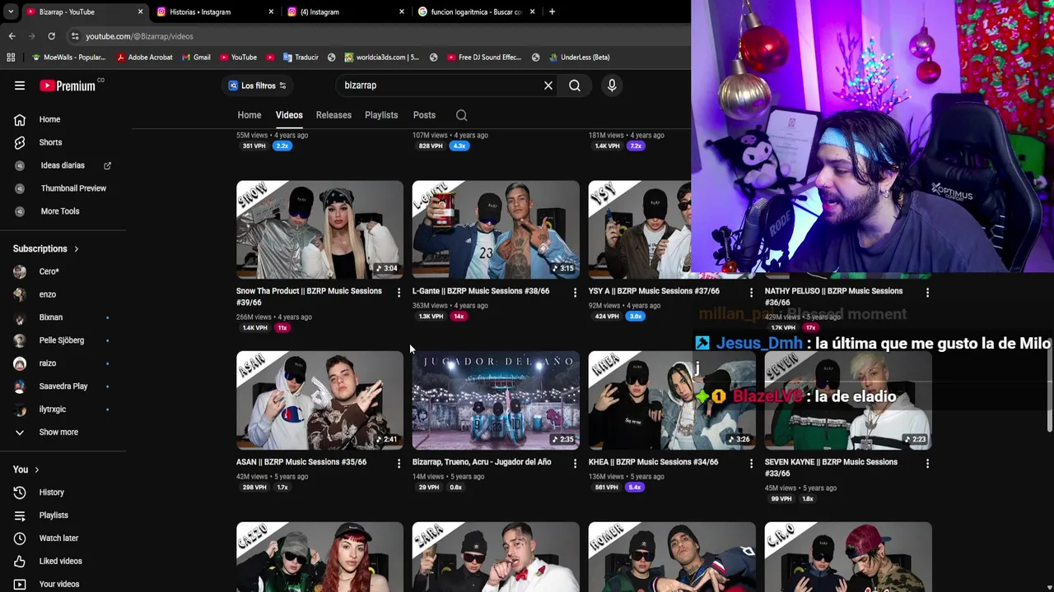1054x592 pixels.
Task: Open options for KHEA video
Action: pyautogui.click(x=751, y=463)
